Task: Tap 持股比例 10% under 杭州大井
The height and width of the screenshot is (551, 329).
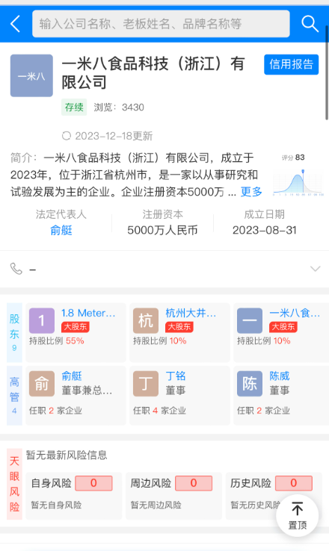Action: 160,341
